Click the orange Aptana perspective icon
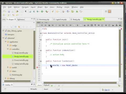This screenshot has height=94, width=126. click(x=109, y=11)
